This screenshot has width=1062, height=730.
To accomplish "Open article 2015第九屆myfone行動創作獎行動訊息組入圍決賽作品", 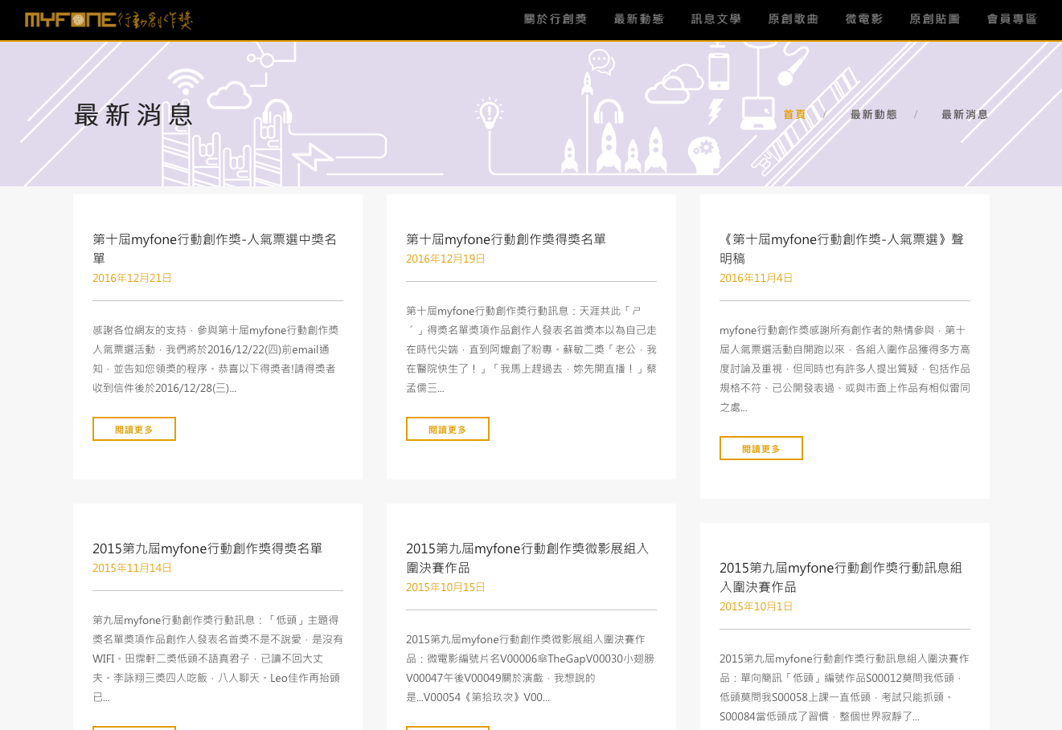I will click(x=841, y=577).
